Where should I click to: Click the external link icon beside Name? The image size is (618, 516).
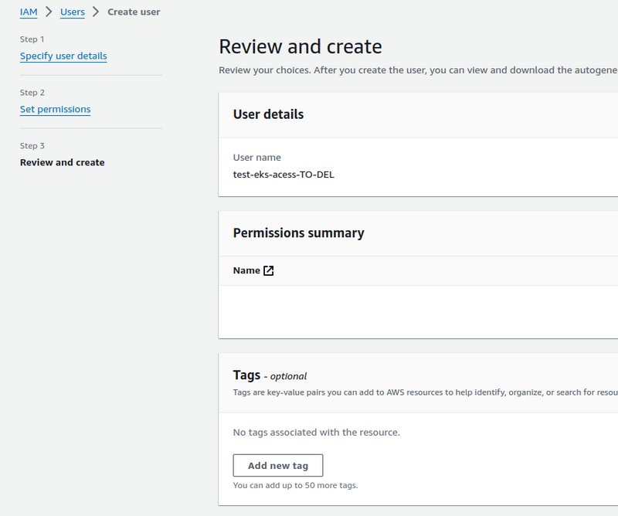(x=269, y=270)
